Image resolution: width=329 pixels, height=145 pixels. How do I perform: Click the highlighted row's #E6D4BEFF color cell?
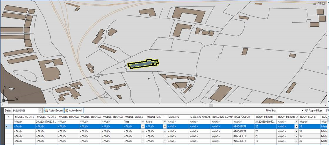243,127
